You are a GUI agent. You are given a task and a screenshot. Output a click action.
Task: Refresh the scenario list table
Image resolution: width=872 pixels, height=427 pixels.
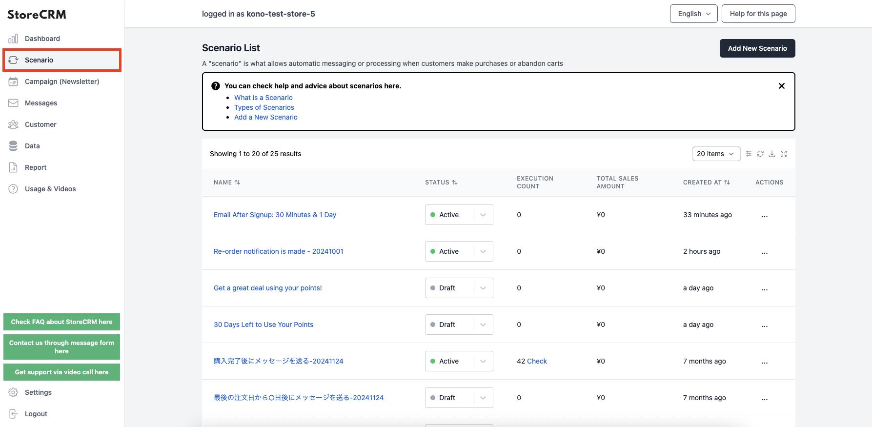point(760,154)
